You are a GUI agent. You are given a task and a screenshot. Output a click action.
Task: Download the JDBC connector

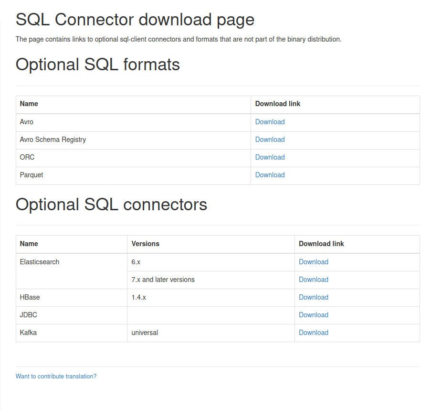click(314, 315)
